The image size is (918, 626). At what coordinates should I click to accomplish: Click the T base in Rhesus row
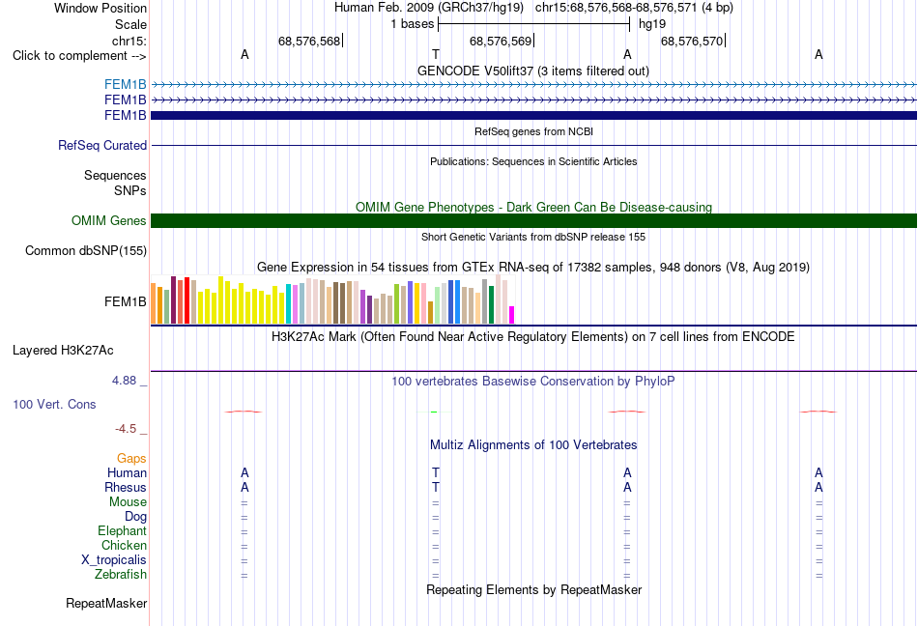click(436, 487)
